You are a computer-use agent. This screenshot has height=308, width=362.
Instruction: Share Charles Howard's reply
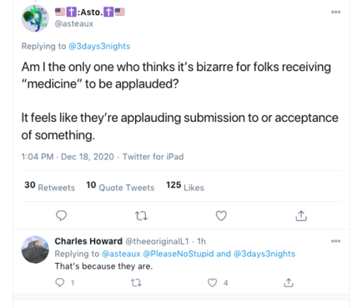coord(289,283)
